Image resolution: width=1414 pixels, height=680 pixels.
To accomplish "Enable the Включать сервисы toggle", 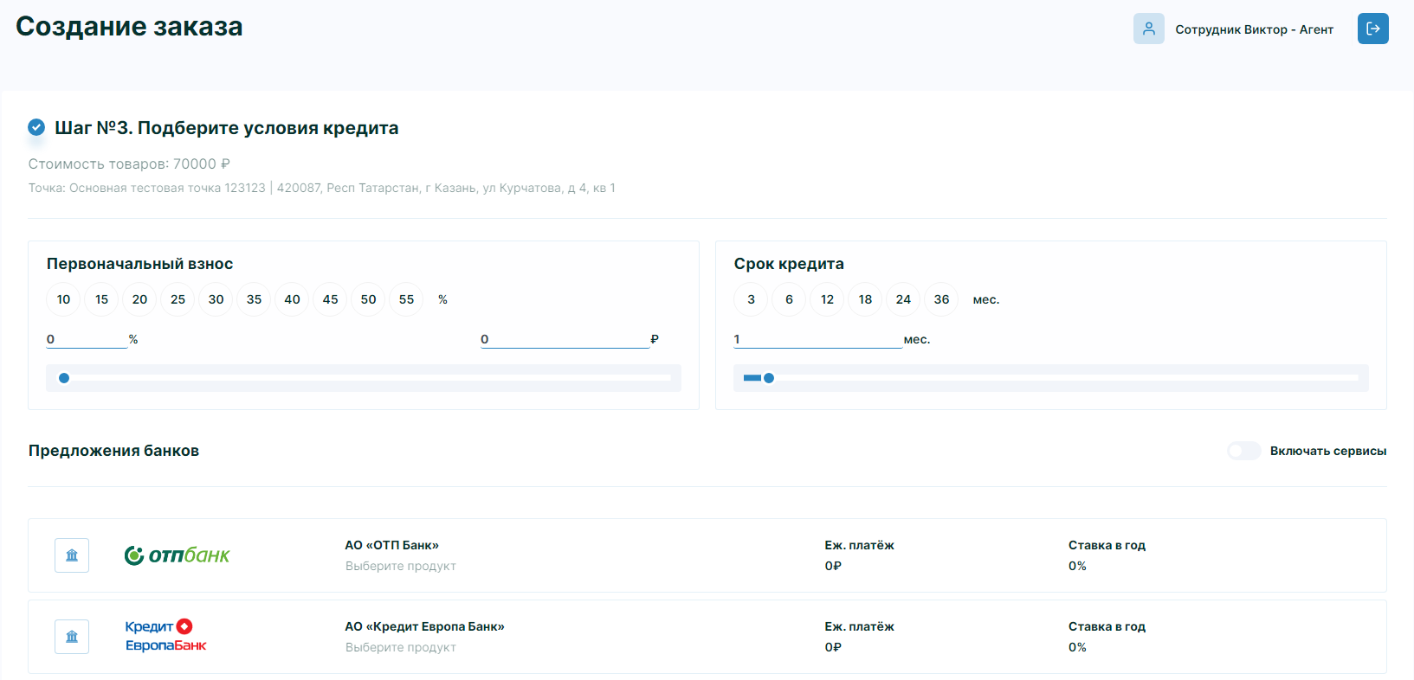I will click(1243, 451).
